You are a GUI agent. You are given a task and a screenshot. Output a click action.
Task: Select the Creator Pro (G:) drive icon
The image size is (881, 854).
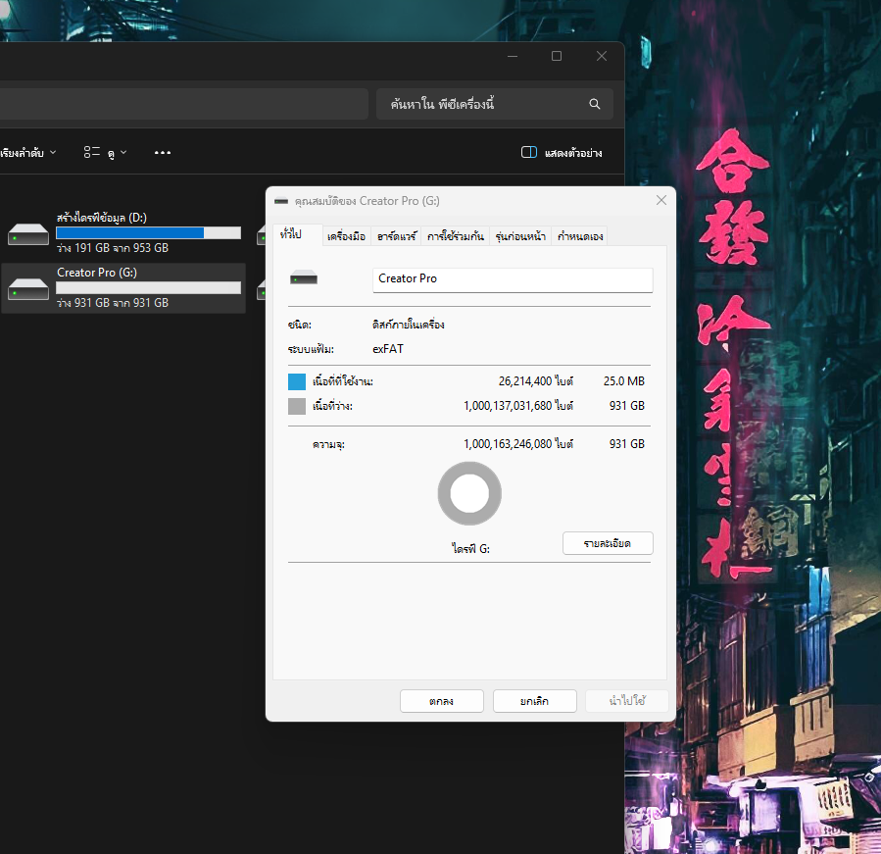(27, 289)
